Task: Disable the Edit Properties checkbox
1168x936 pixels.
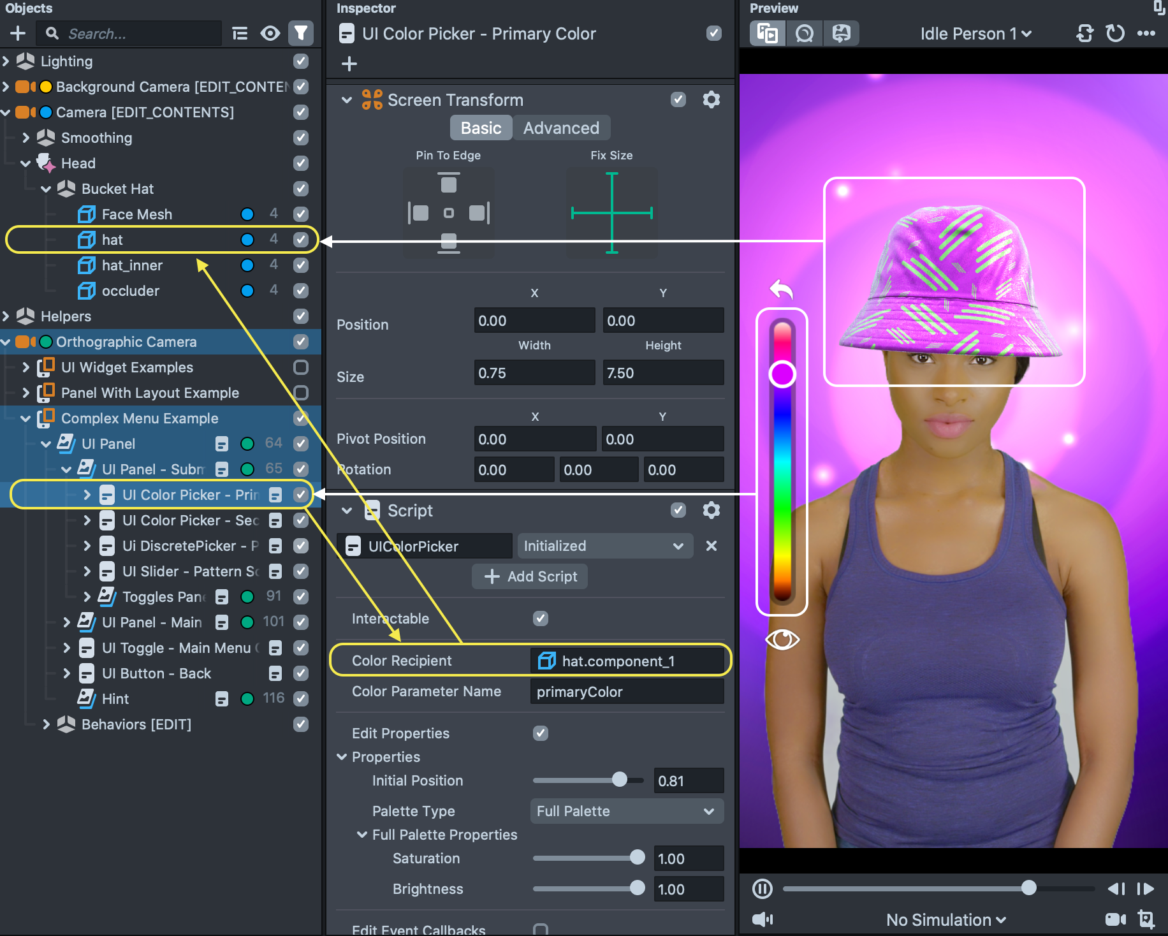Action: click(x=541, y=733)
